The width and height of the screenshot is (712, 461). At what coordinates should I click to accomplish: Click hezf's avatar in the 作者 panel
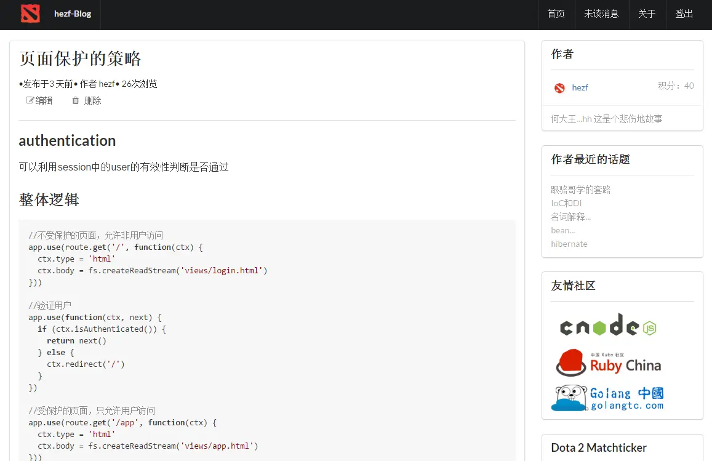click(x=559, y=87)
